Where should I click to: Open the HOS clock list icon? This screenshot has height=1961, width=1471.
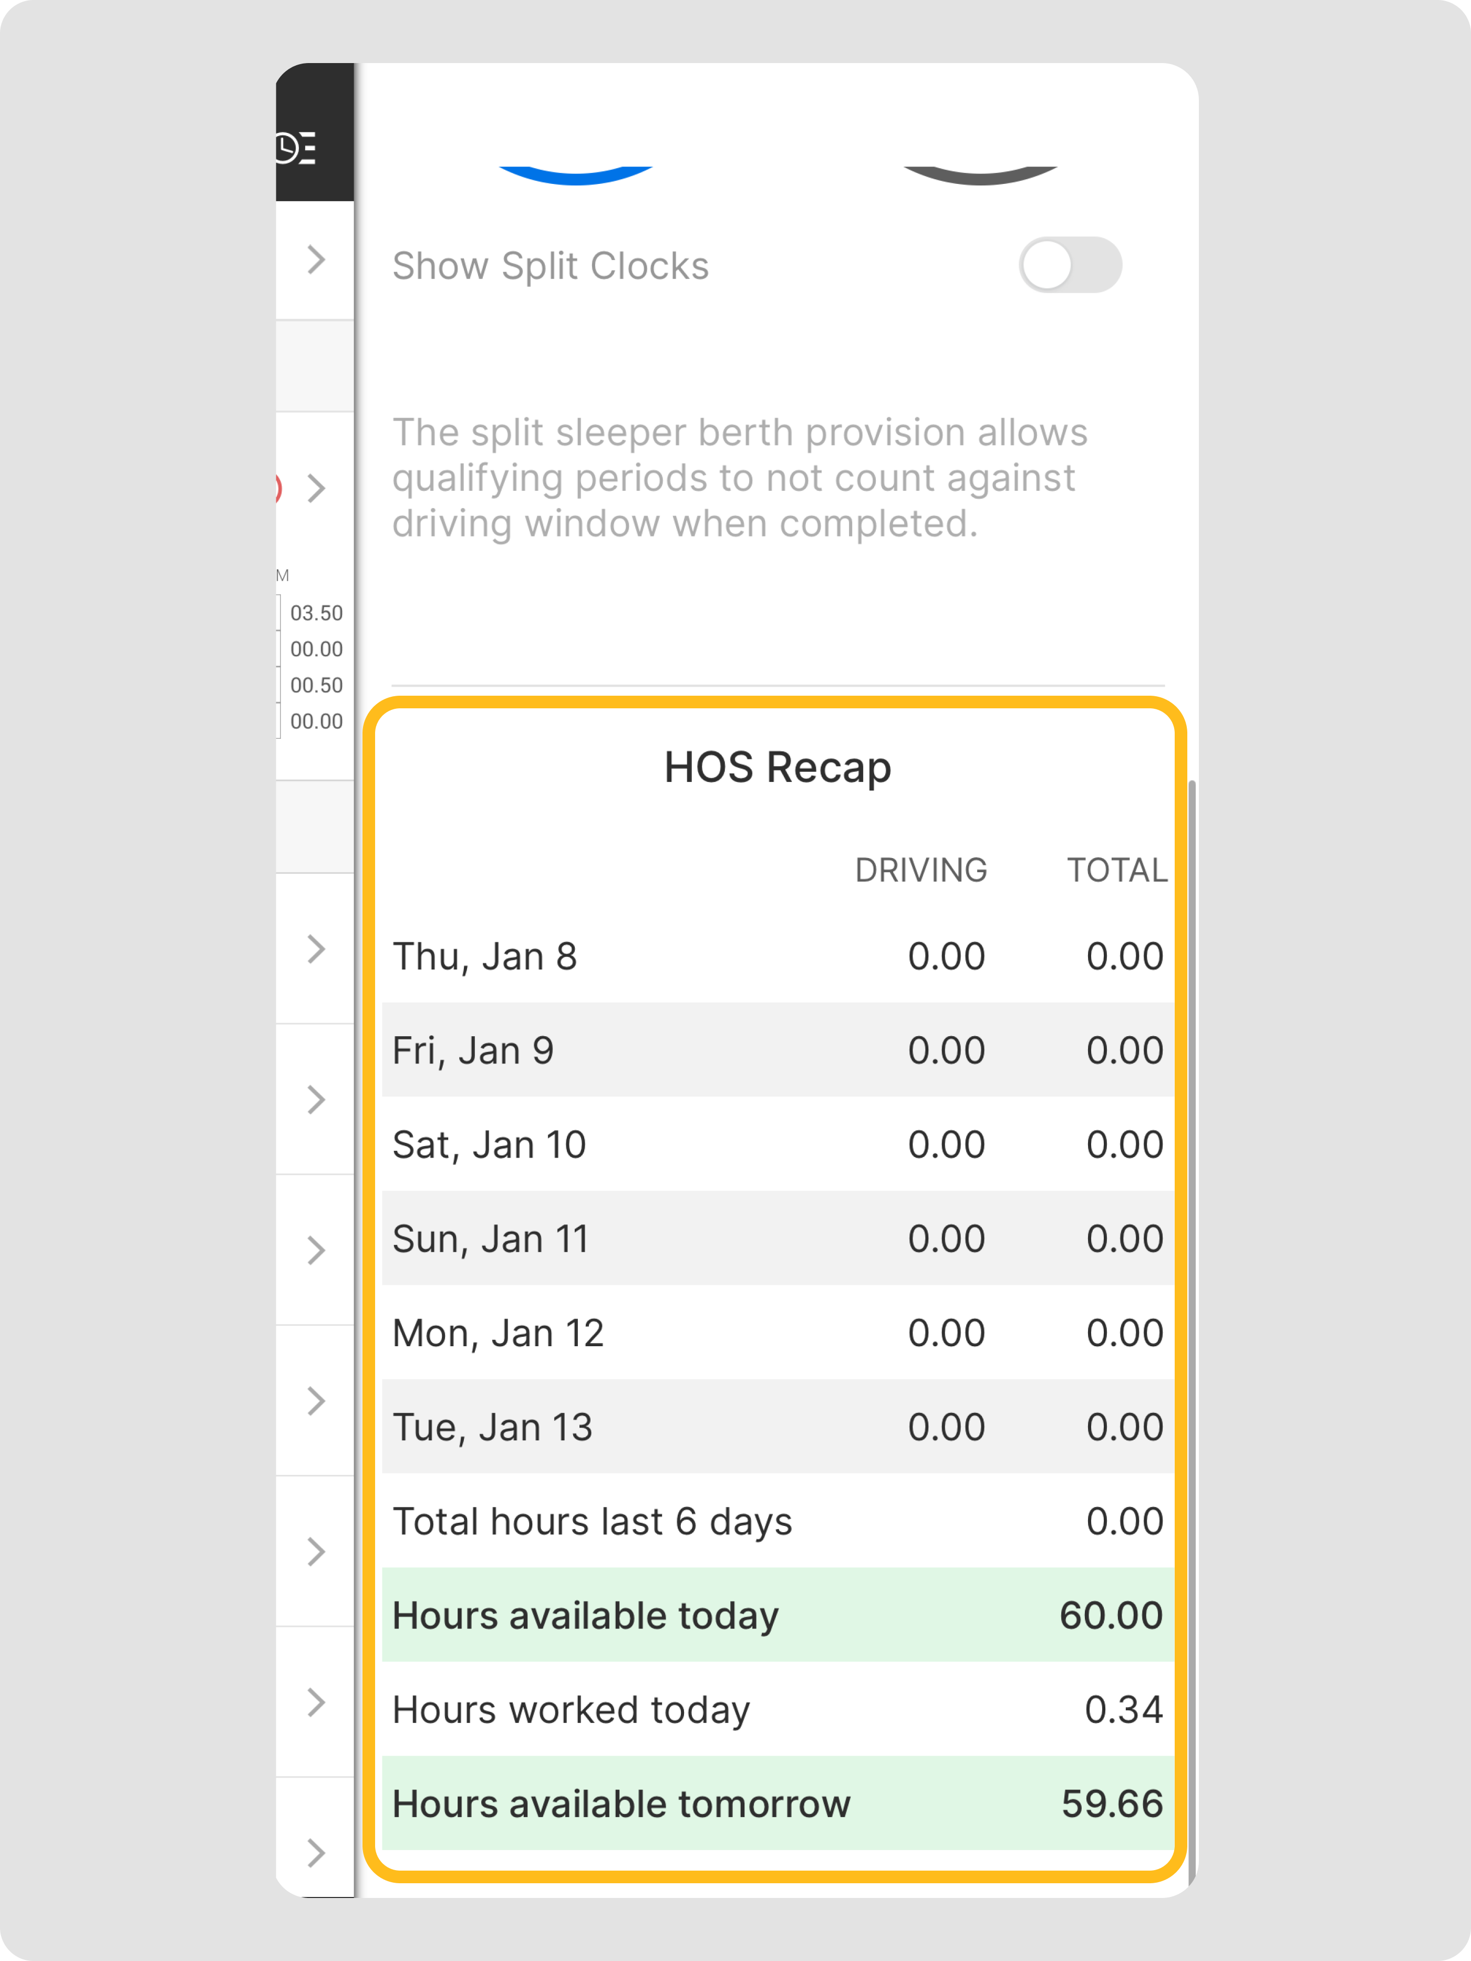[x=296, y=148]
